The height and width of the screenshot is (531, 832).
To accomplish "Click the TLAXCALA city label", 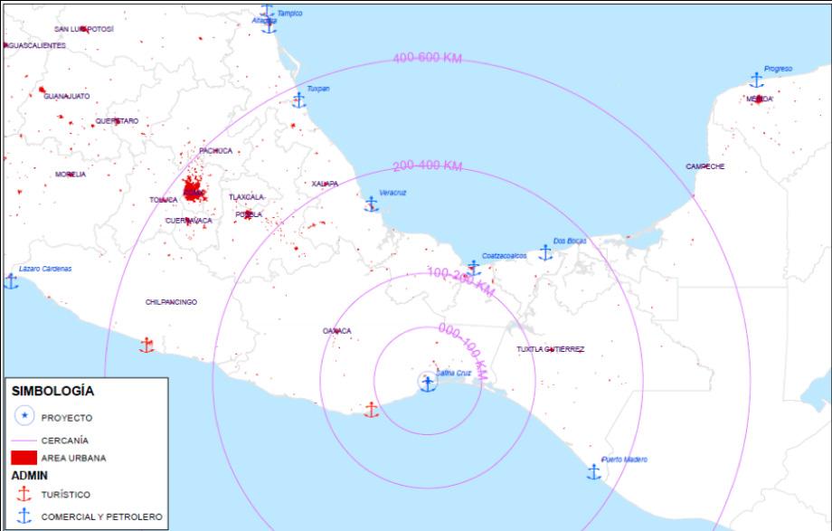I will pyautogui.click(x=247, y=197).
